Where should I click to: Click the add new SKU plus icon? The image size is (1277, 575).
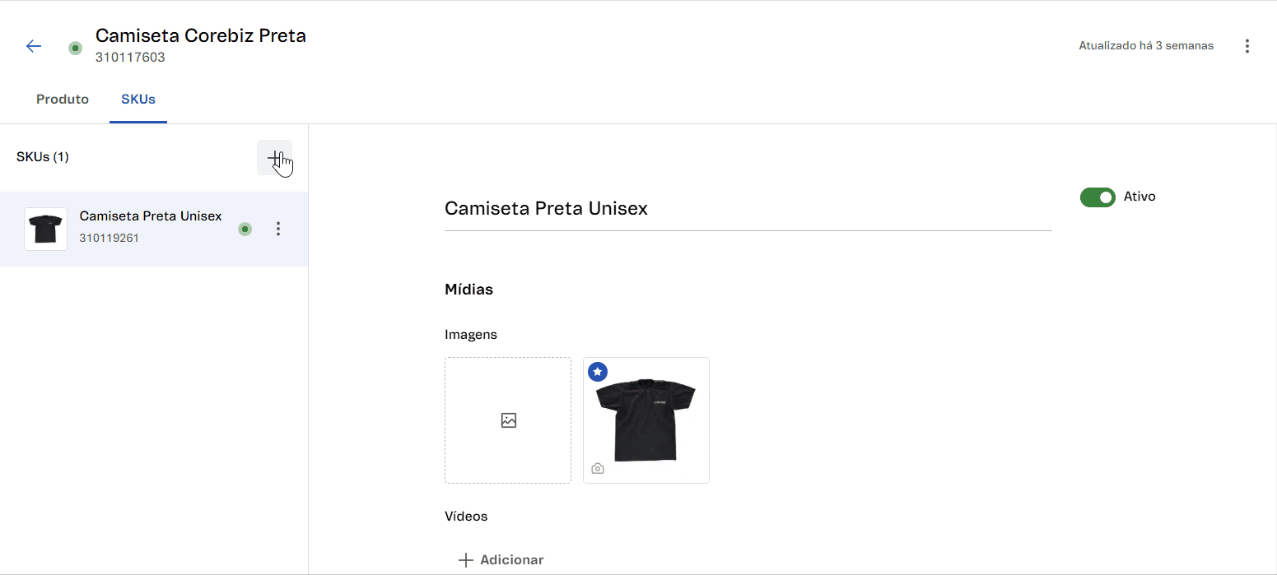(275, 157)
